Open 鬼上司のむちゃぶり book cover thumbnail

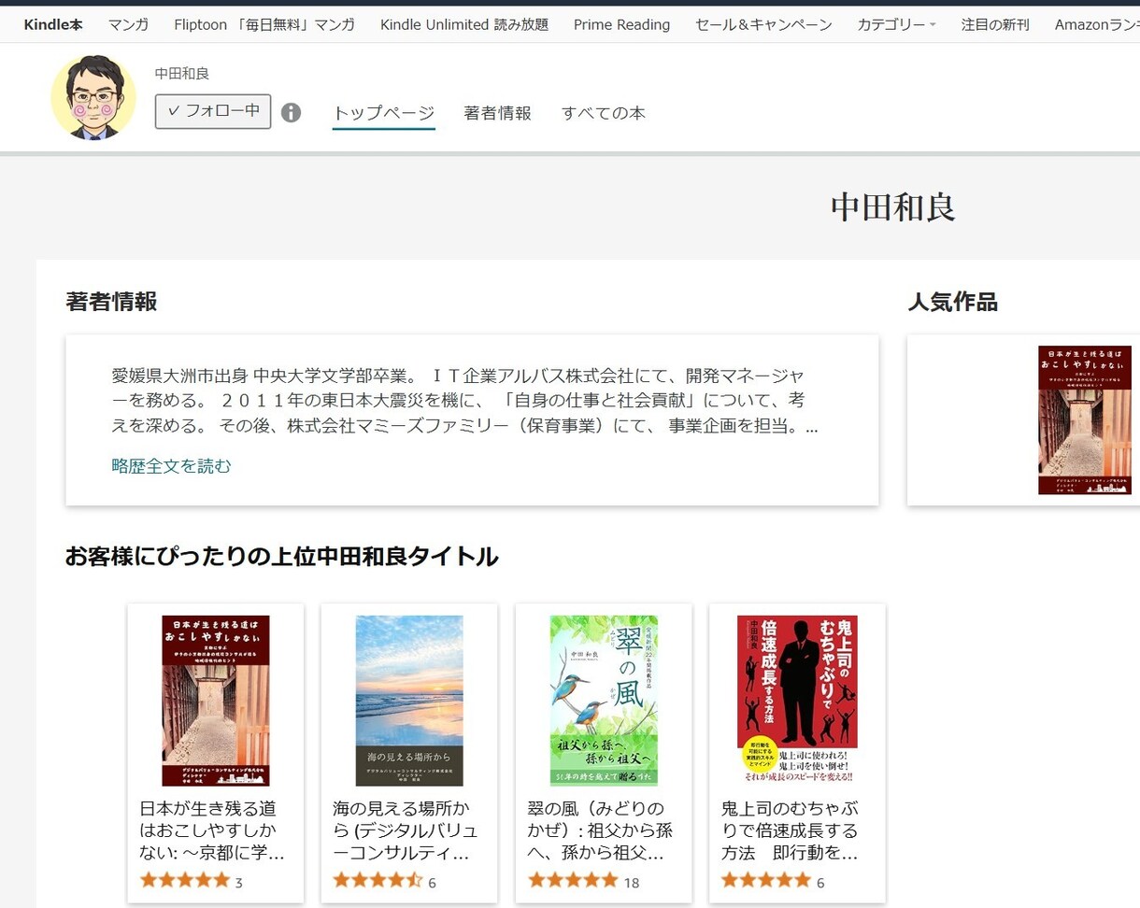[x=797, y=700]
